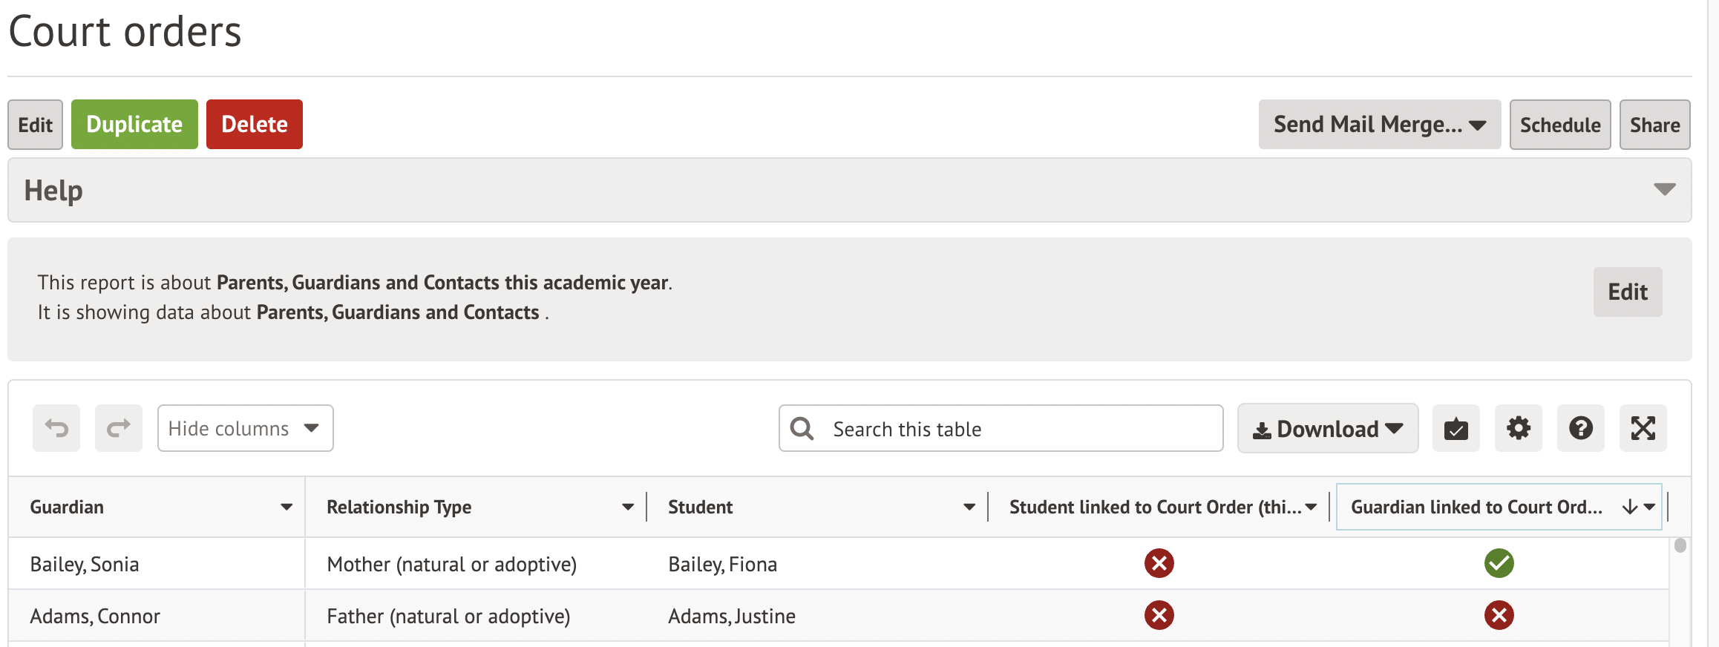Open Guardian column header menu

coord(286,507)
